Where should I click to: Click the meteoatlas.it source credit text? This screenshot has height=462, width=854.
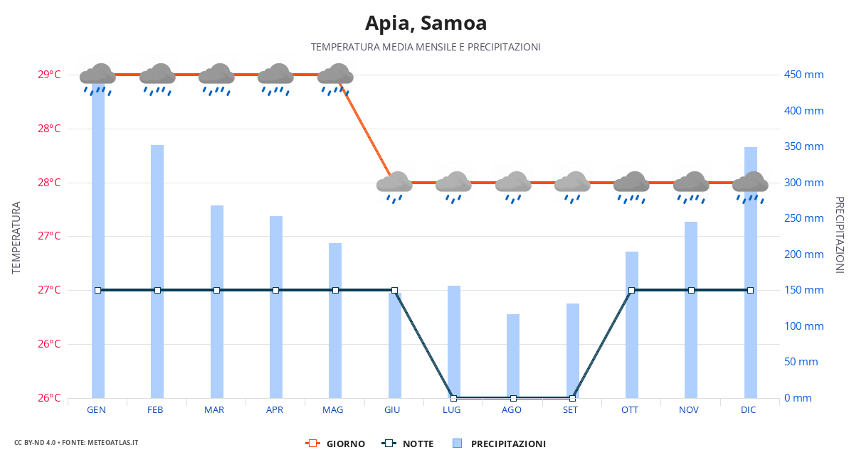[x=76, y=443]
